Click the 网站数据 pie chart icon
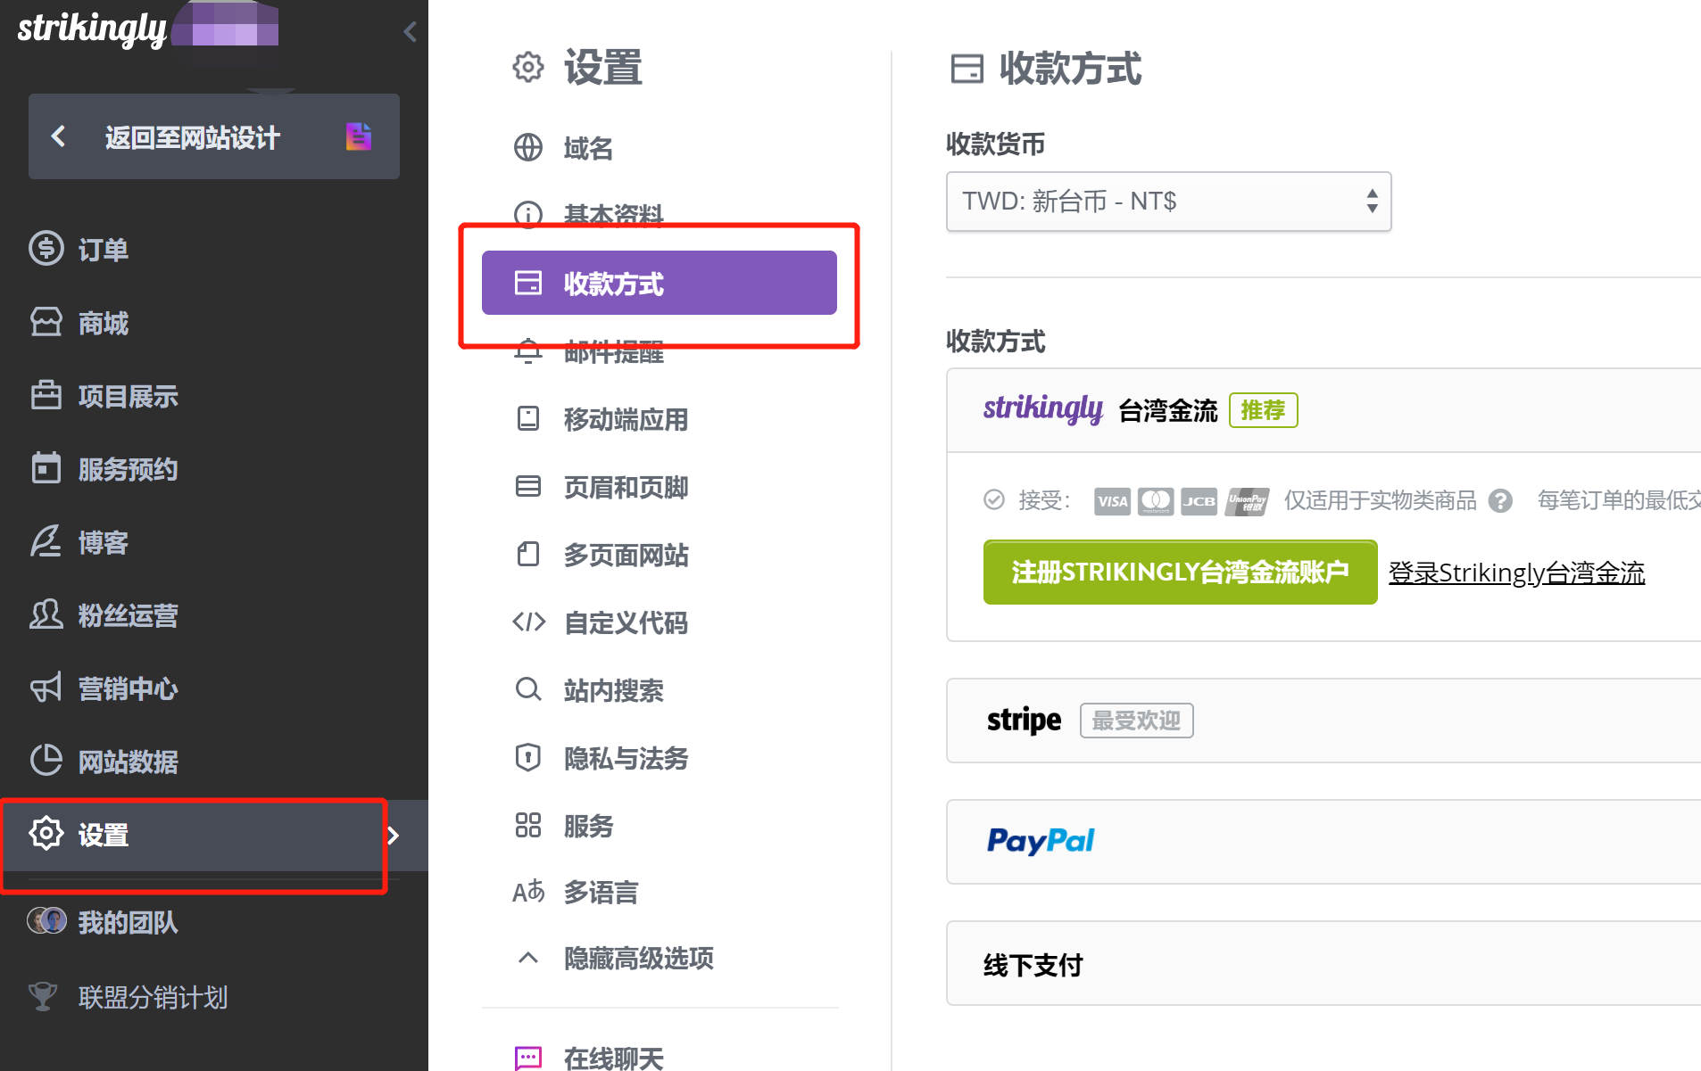1701x1071 pixels. (46, 761)
